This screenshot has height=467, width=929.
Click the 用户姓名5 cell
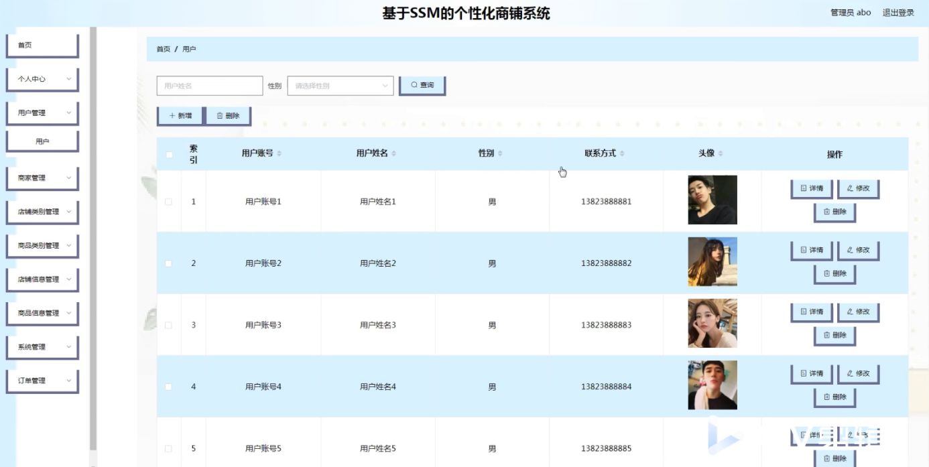[x=378, y=448]
